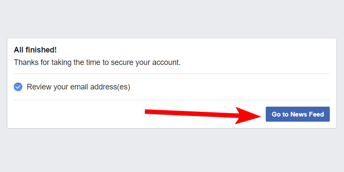This screenshot has width=344, height=172.
Task: Click empty white space right of email review row
Action: (236, 87)
